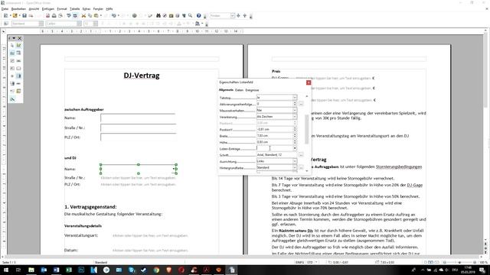Click the Find & Replace binoculars icon
490x275 pixels.
pyautogui.click(x=158, y=15)
